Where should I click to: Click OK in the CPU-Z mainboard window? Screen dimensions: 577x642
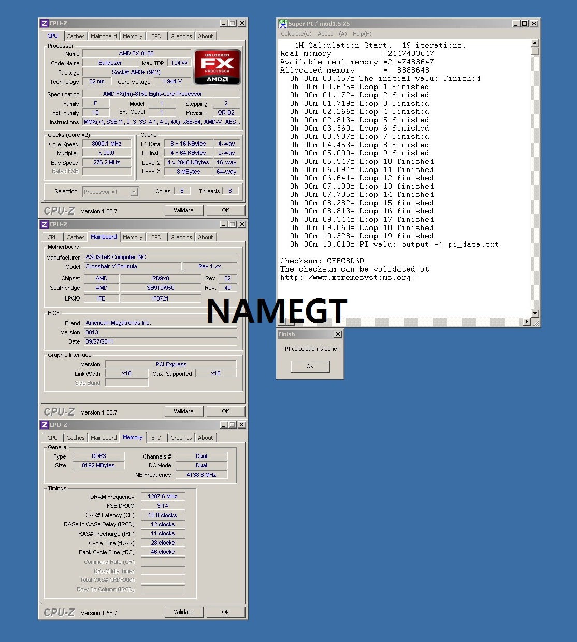tap(225, 411)
